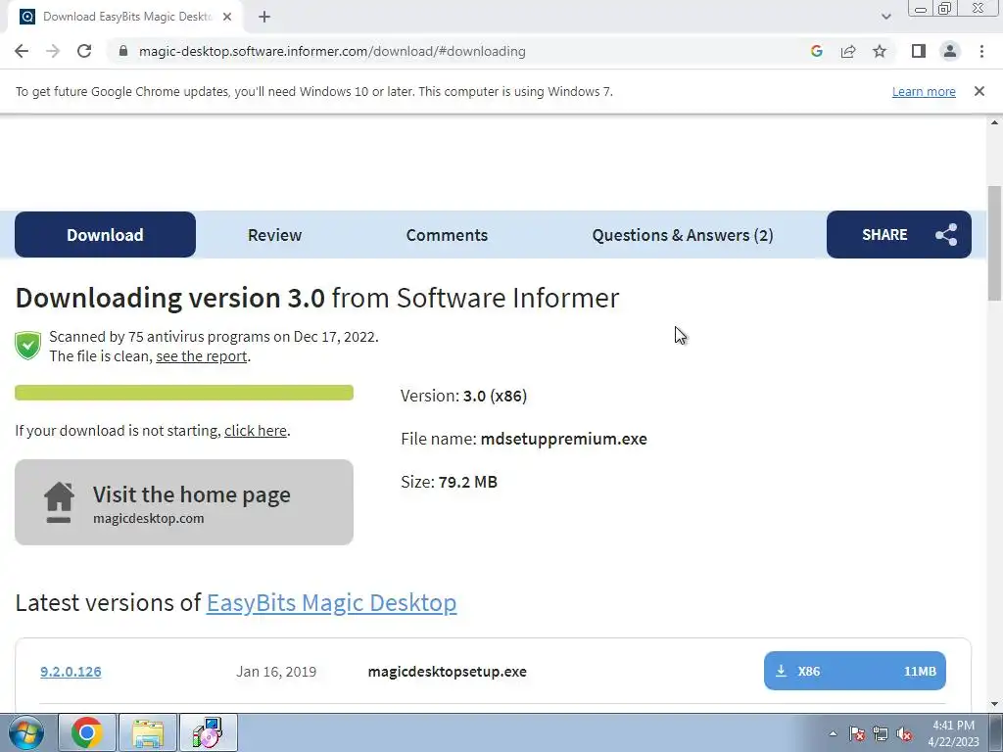Image resolution: width=1003 pixels, height=752 pixels.
Task: Open a new browser tab
Action: click(264, 17)
